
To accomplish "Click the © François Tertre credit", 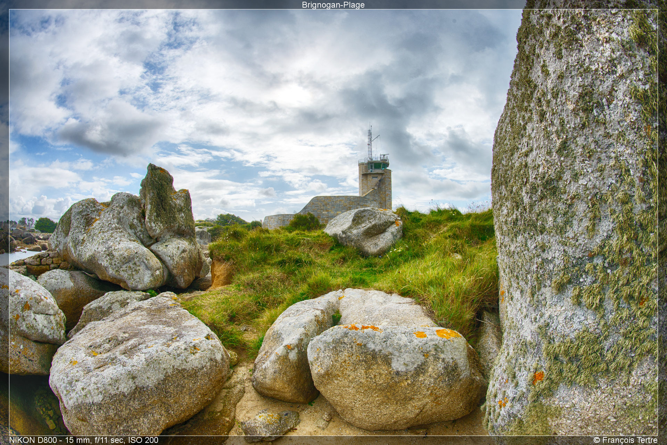I will (625, 440).
